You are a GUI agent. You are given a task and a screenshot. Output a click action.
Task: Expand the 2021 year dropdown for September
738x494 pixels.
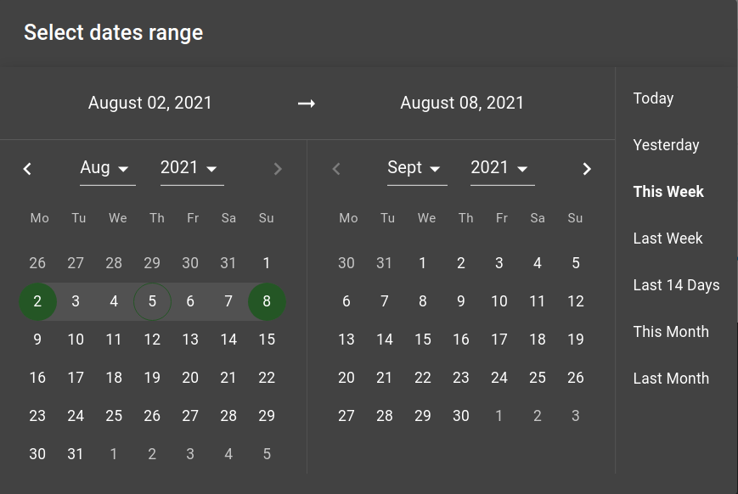tap(502, 168)
